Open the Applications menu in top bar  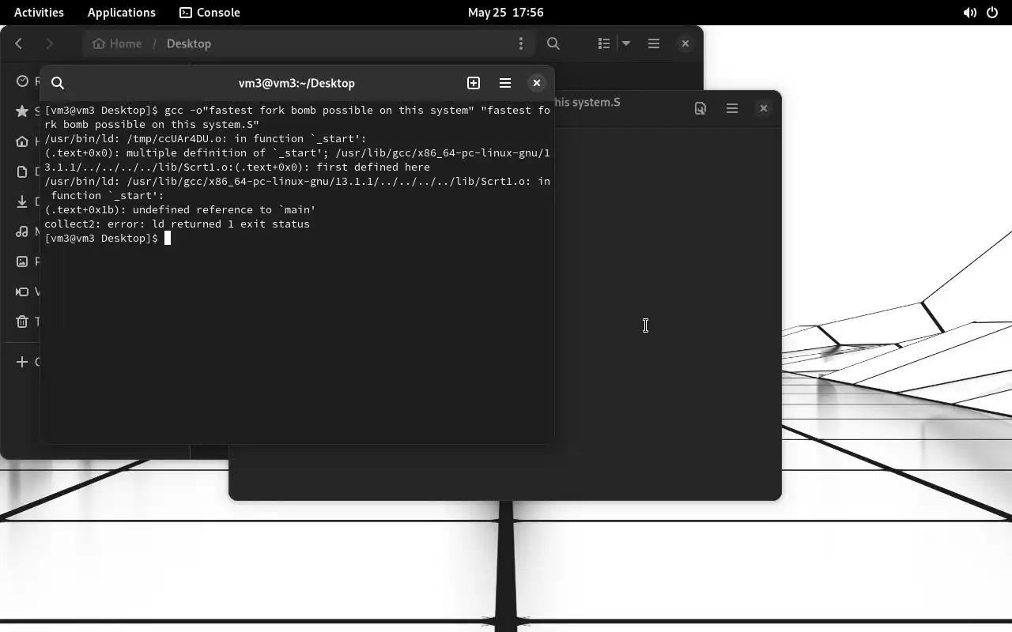point(122,12)
